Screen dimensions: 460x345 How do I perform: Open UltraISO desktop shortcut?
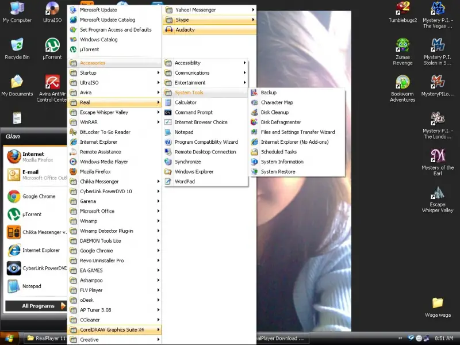[52, 12]
